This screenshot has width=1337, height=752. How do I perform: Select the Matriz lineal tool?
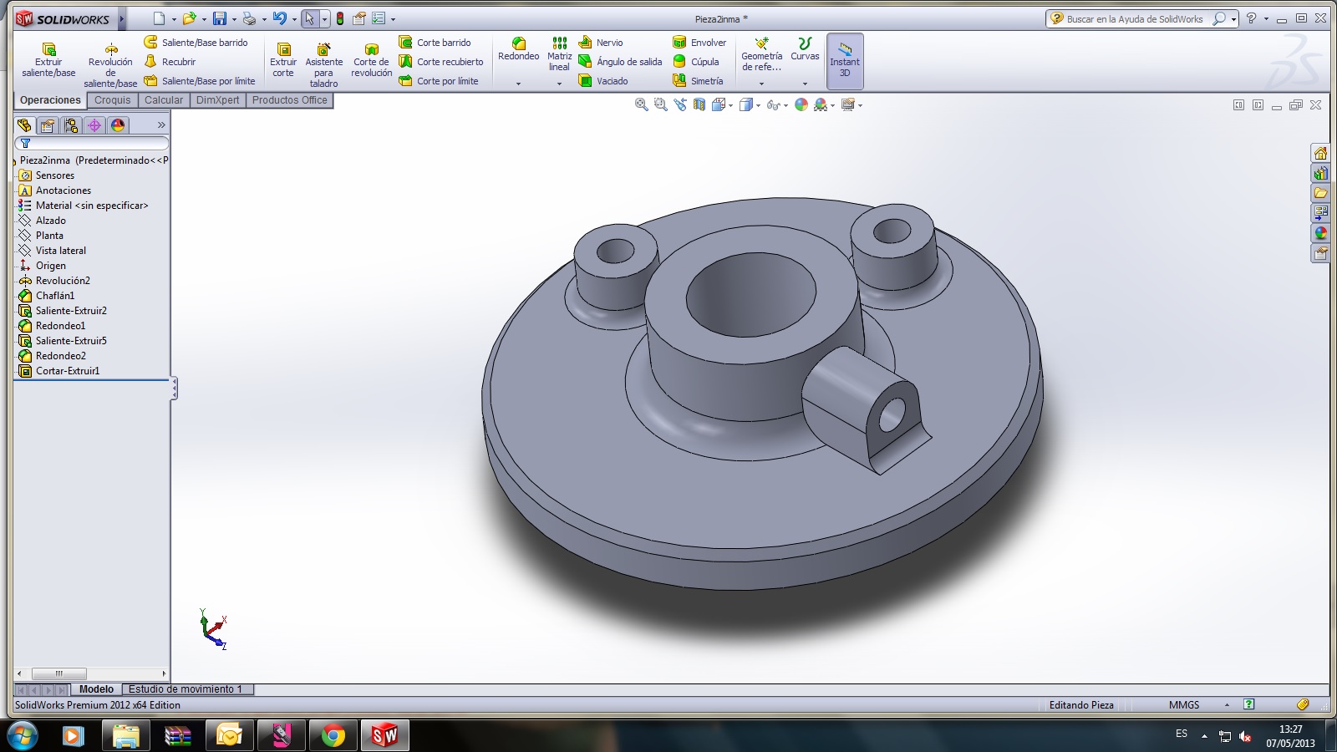click(x=559, y=53)
